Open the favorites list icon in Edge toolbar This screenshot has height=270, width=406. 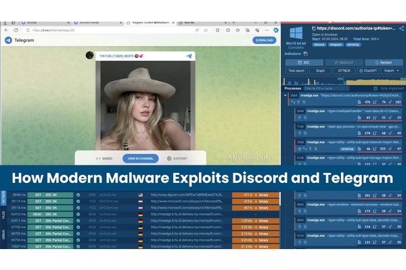coord(238,30)
